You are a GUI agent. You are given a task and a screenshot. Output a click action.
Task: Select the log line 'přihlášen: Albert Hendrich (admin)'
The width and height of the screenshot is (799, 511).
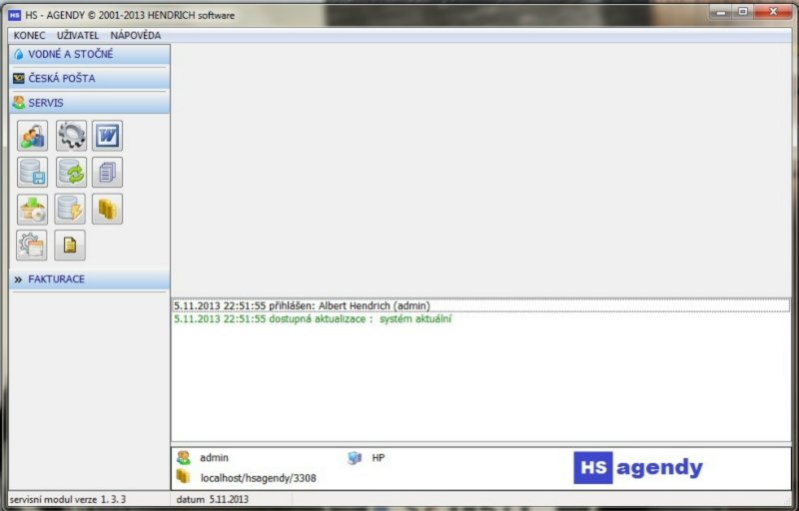tap(480, 305)
